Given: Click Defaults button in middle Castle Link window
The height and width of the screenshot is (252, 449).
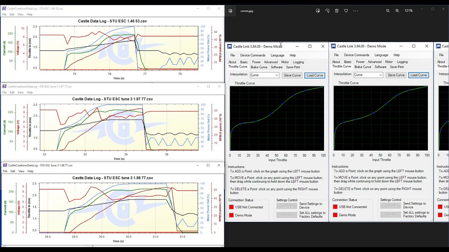Looking at the screenshot, I should tap(390, 214).
